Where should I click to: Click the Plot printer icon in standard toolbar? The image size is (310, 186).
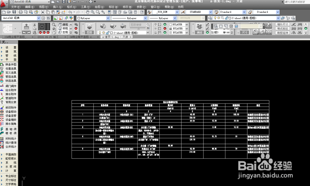click(20, 12)
